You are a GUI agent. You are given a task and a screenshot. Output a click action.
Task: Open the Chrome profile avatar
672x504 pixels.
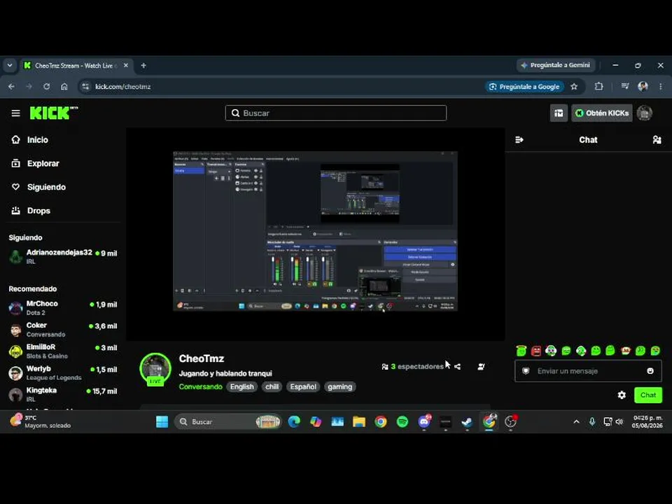coord(643,87)
